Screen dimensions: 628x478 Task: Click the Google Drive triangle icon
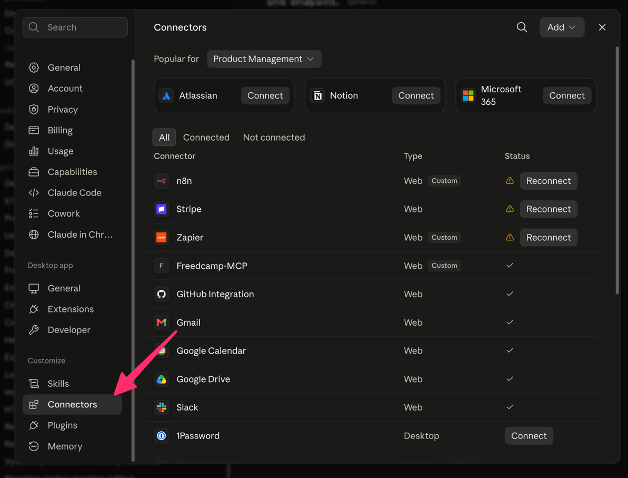pos(162,379)
